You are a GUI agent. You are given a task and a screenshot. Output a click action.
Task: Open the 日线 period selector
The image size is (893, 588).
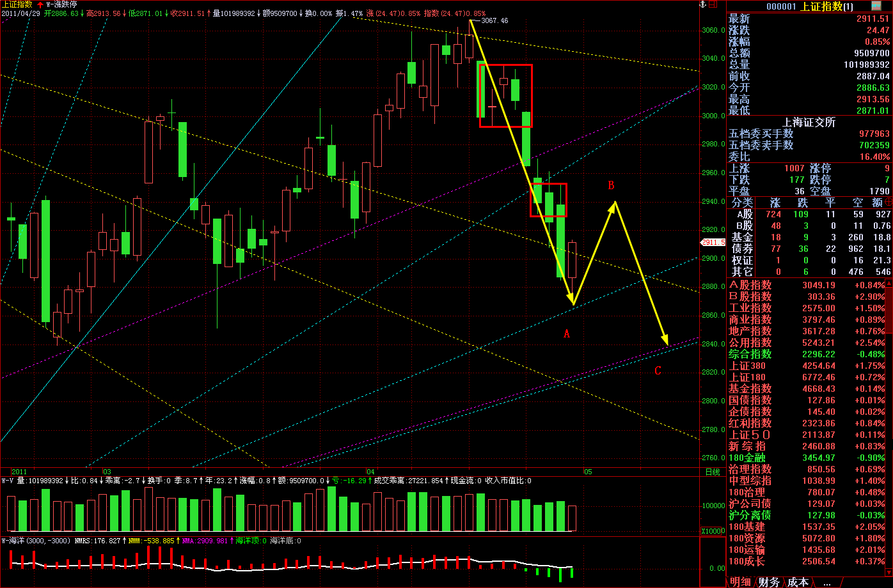coord(712,472)
